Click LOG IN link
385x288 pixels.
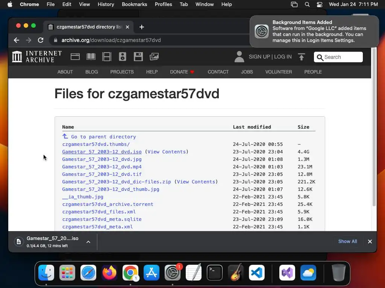coord(283,57)
